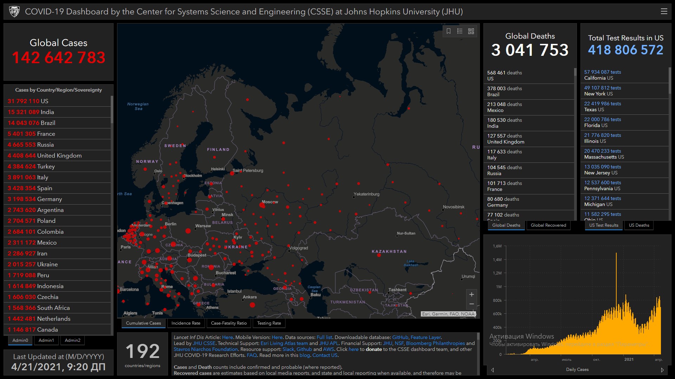This screenshot has width=675, height=379.
Task: Show previous chart with left arrow
Action: coord(493,370)
